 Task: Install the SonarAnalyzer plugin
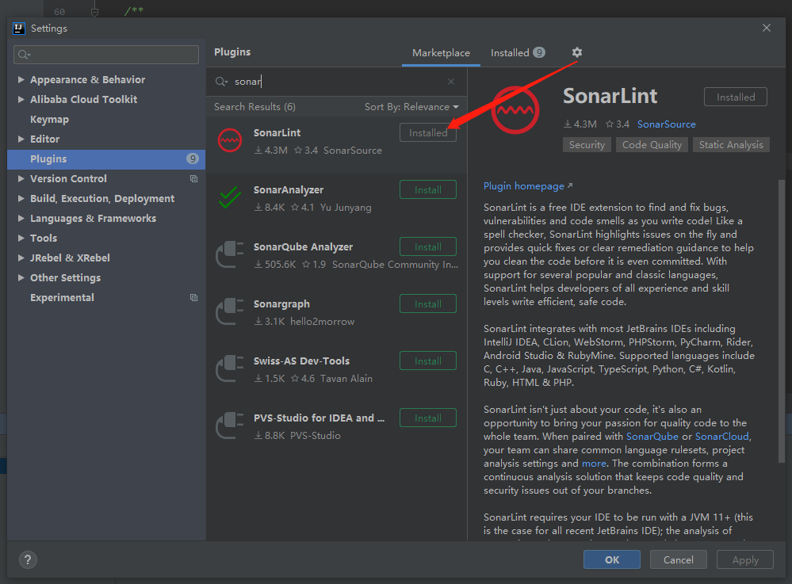(x=428, y=190)
